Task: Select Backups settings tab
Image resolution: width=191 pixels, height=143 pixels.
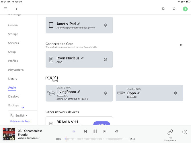Action: coord(13,105)
